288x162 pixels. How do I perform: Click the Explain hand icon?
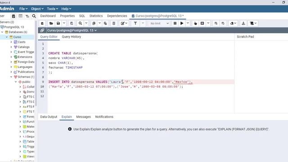coord(195,23)
